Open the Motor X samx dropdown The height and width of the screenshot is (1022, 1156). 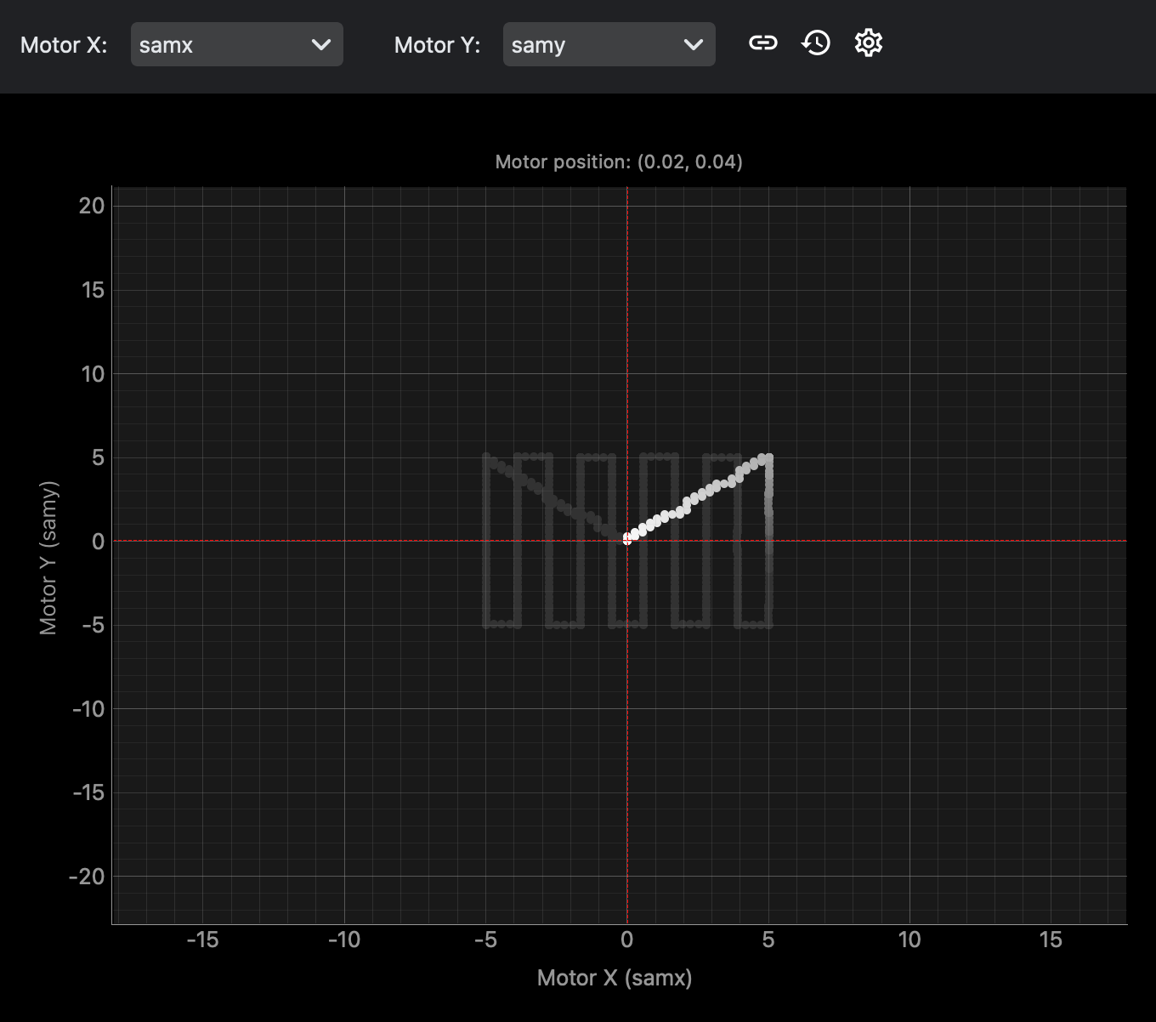236,45
